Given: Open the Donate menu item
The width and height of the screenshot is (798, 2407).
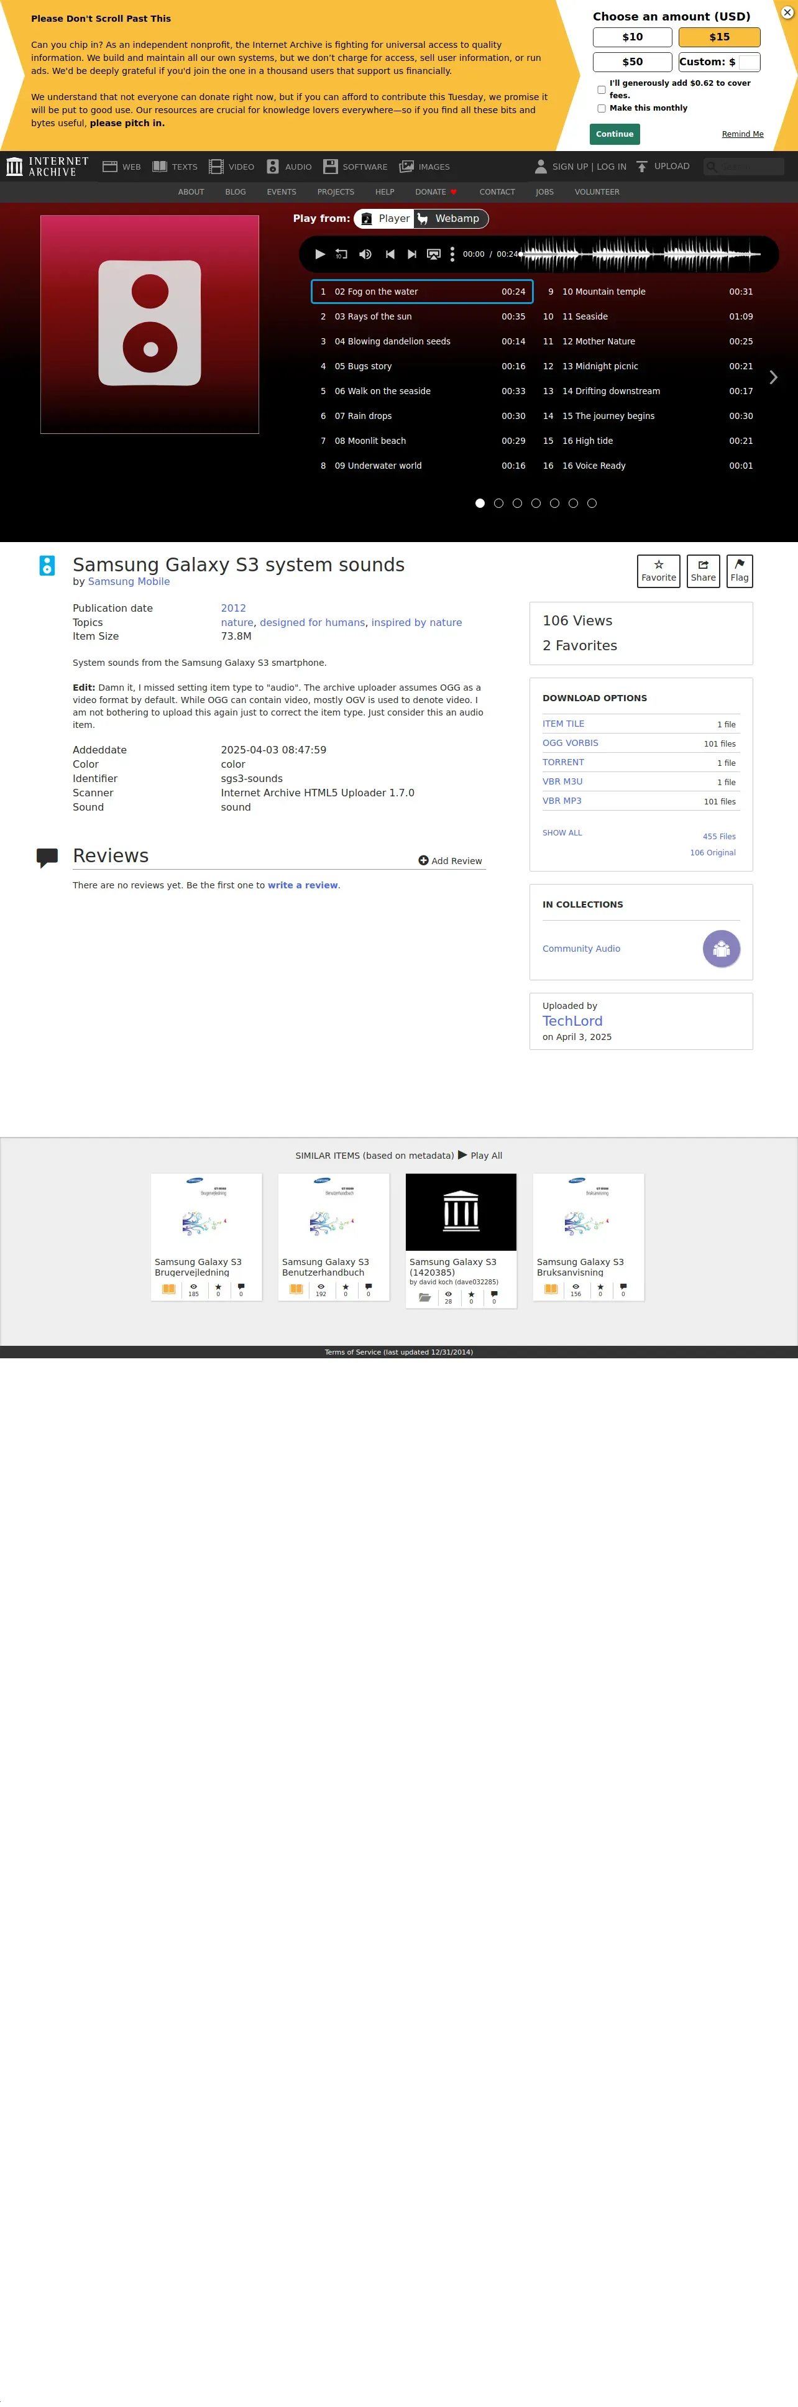Looking at the screenshot, I should click(436, 193).
